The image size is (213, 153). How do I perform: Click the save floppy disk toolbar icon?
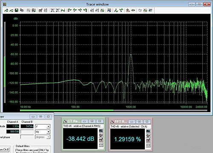[17, 10]
